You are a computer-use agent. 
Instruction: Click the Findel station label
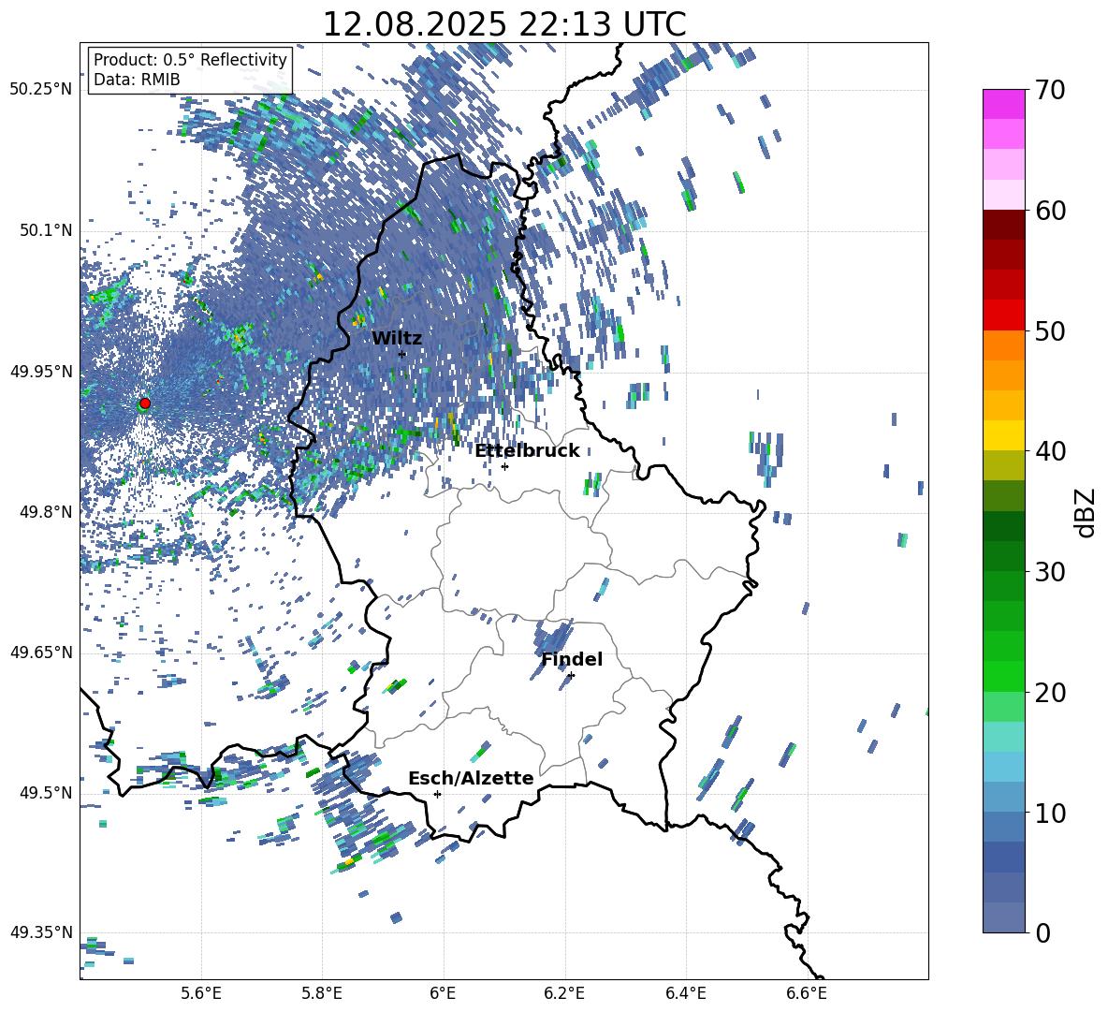[572, 659]
